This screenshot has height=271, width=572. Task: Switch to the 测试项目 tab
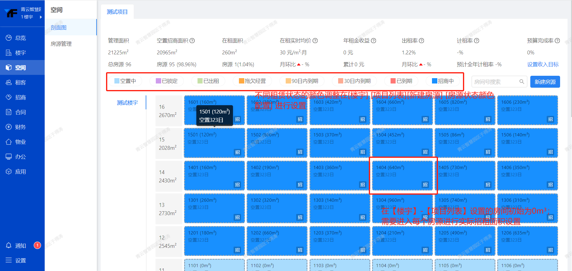pyautogui.click(x=117, y=12)
